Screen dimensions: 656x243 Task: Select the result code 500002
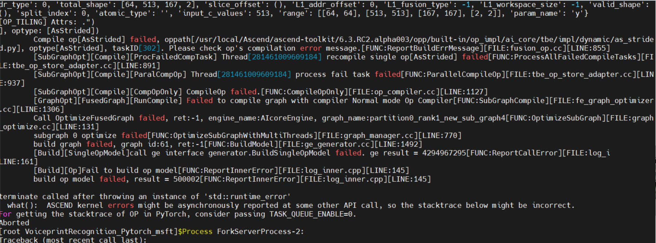[x=186, y=179]
